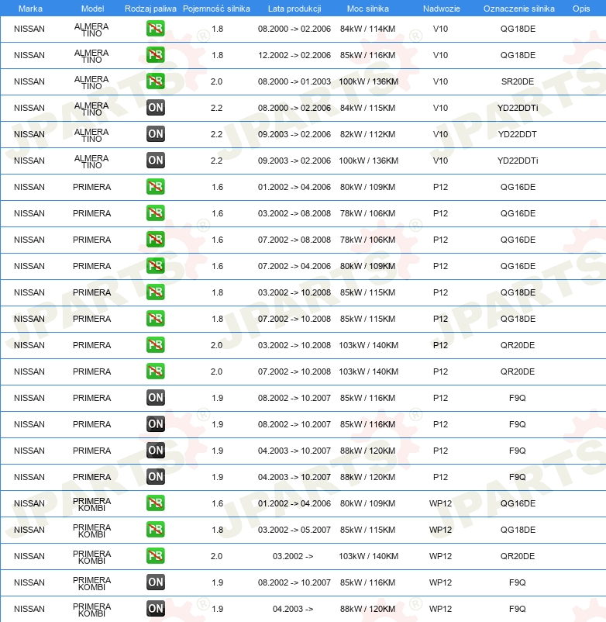The height and width of the screenshot is (622, 606).
Task: Click the V10 body cell in SR20DE row
Action: point(440,81)
